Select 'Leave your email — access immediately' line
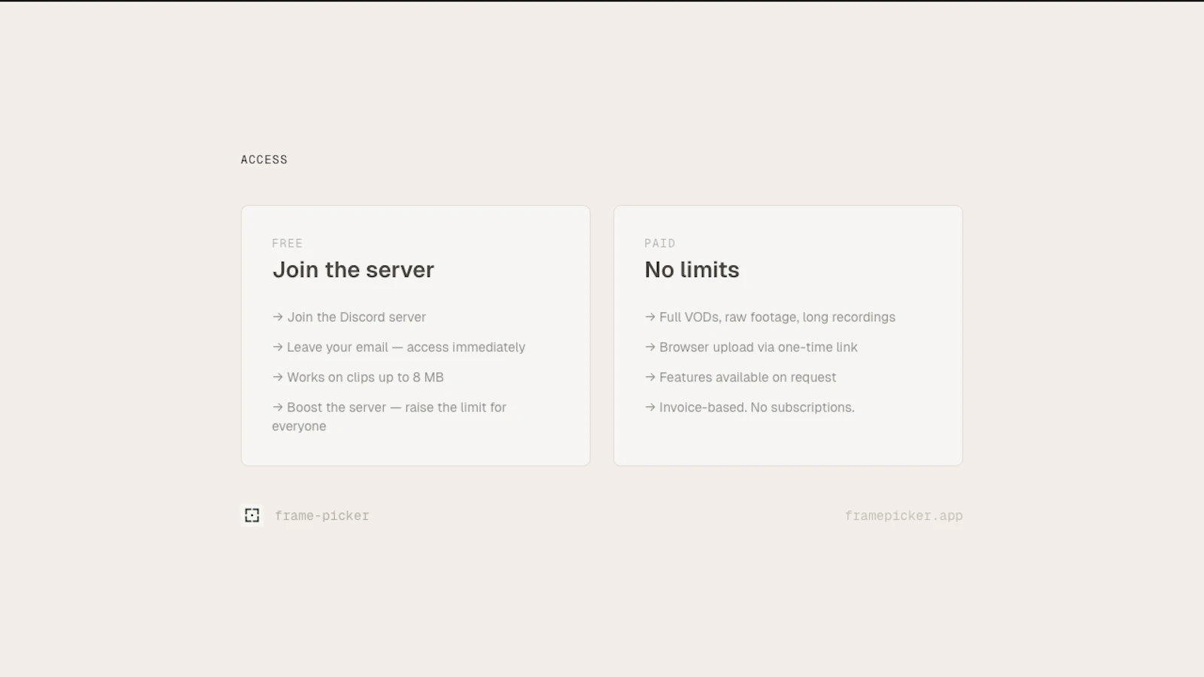 point(399,348)
